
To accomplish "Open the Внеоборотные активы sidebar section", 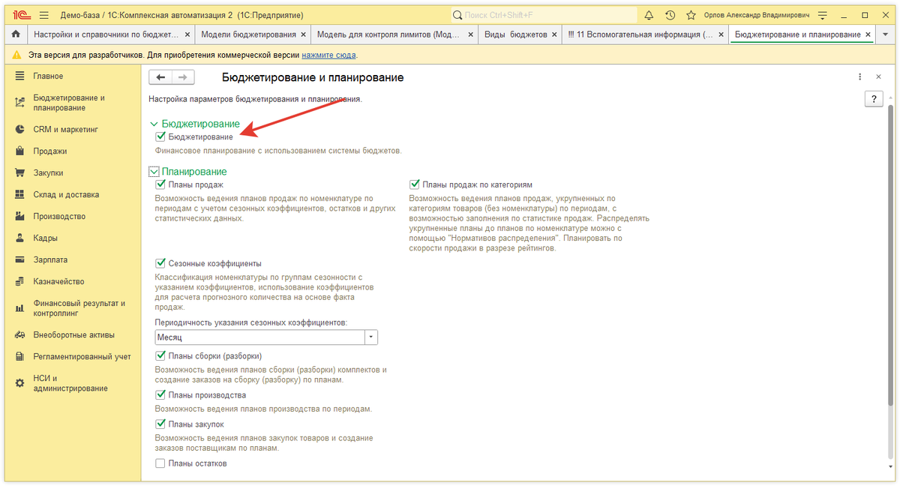I will [x=73, y=334].
